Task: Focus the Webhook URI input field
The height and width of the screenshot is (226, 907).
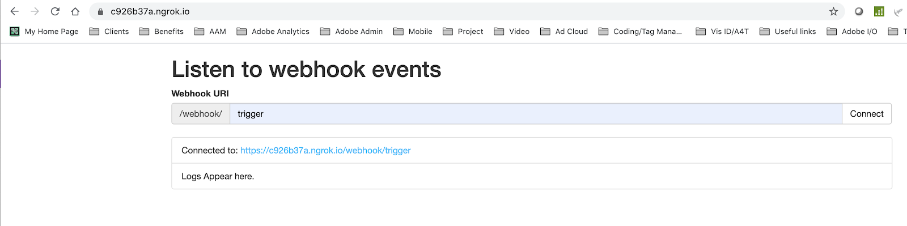Action: [536, 114]
